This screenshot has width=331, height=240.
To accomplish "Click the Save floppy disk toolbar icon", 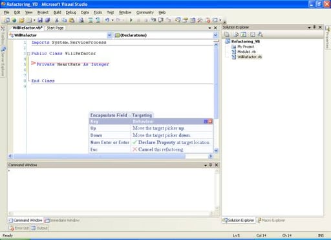I will pyautogui.click(x=40, y=20).
